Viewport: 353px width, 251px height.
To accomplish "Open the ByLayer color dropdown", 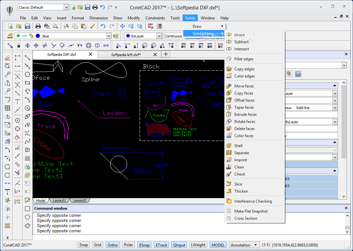I will coord(159,36).
